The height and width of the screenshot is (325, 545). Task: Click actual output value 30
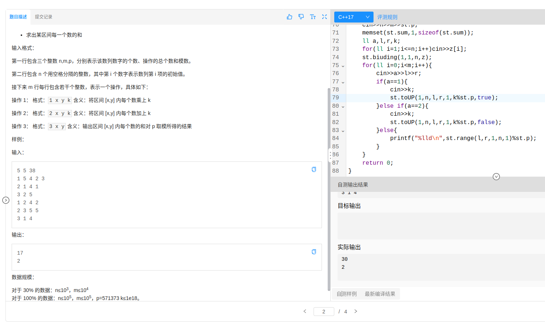[344, 259]
